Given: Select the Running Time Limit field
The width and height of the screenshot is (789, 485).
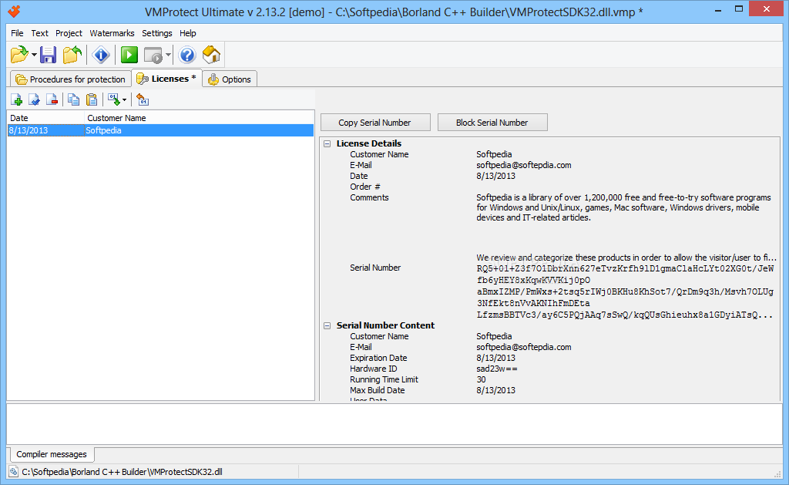Looking at the screenshot, I should pos(384,379).
